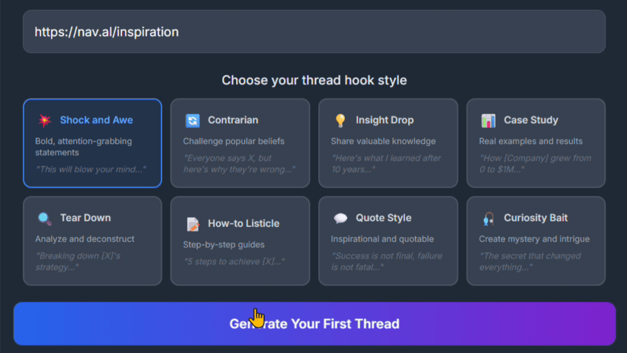Screen dimensions: 627x353
Task: Select Curiosity Bait title text
Action: [536, 218]
